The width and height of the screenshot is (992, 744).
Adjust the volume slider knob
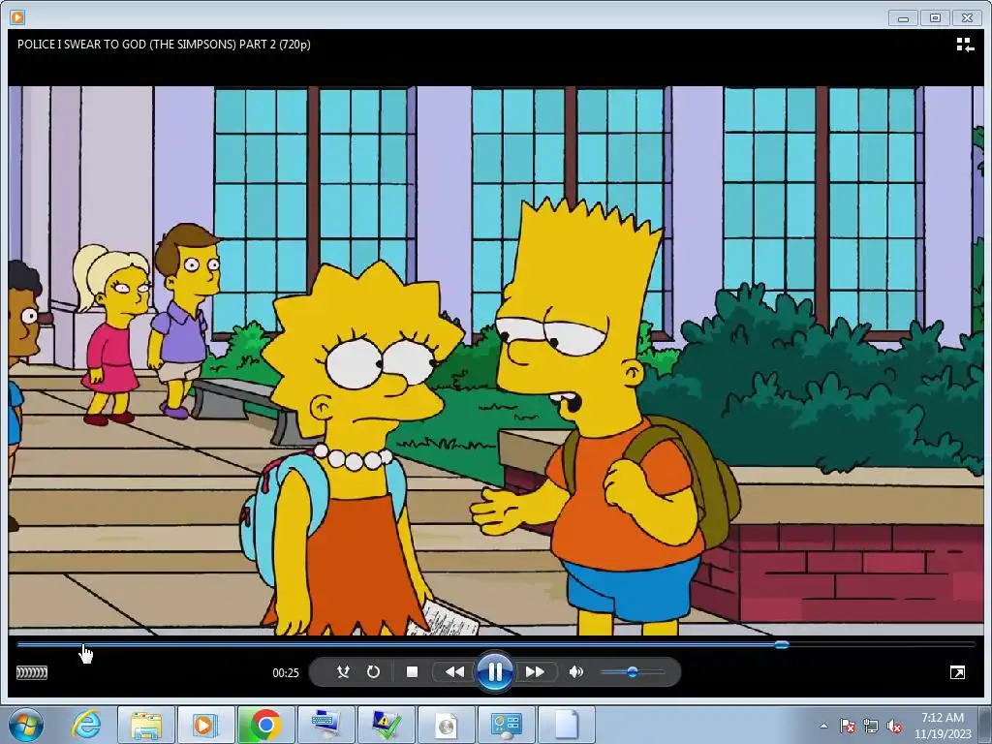[632, 672]
